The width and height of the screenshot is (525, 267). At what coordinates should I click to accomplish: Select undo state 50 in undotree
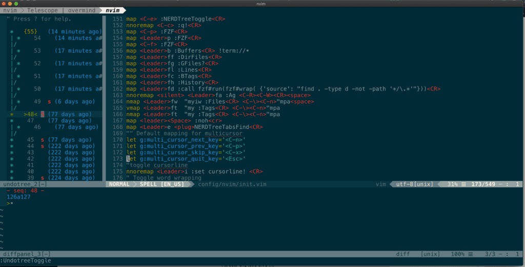click(x=37, y=89)
